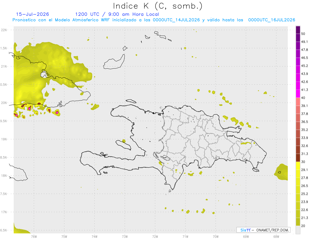Click the color bar label "25.2"
Image resolution: width=310 pixels, height=240 pixels.
[305, 194]
